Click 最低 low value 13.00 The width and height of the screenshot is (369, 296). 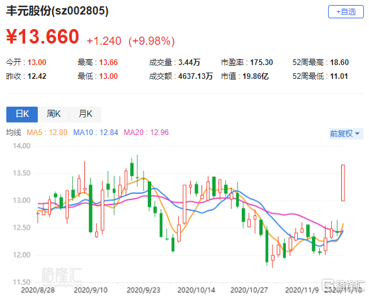108,76
